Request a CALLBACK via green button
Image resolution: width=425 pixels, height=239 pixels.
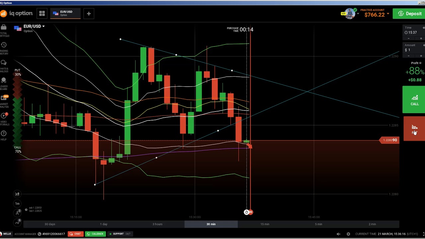95,234
